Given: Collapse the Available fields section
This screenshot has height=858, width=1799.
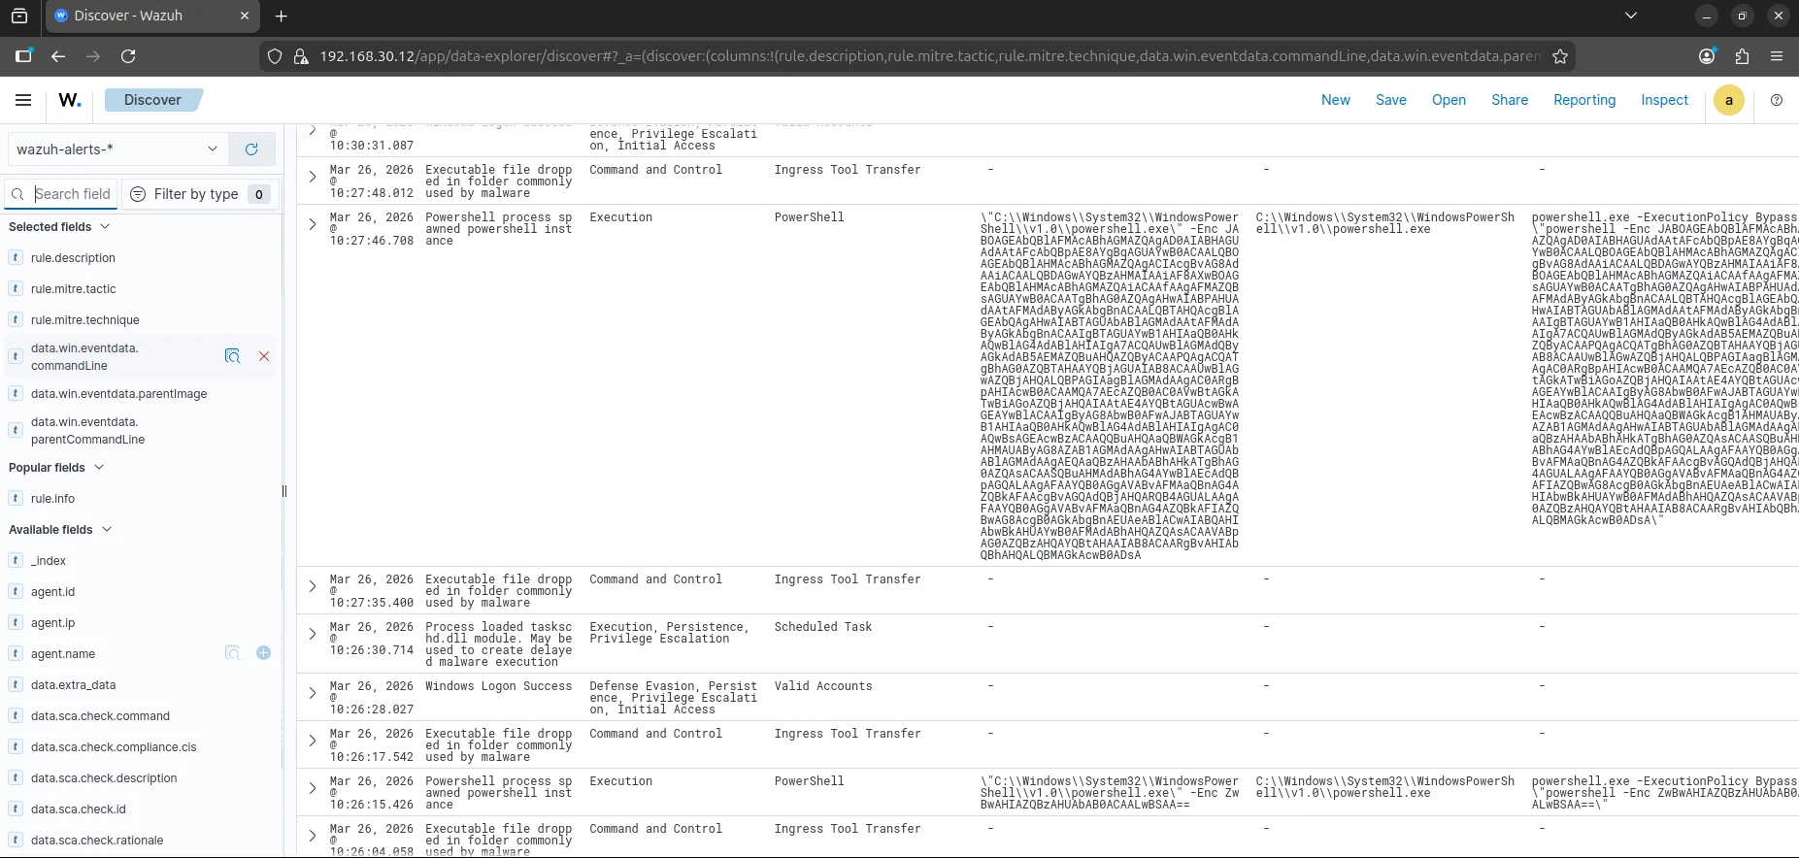Looking at the screenshot, I should (107, 530).
